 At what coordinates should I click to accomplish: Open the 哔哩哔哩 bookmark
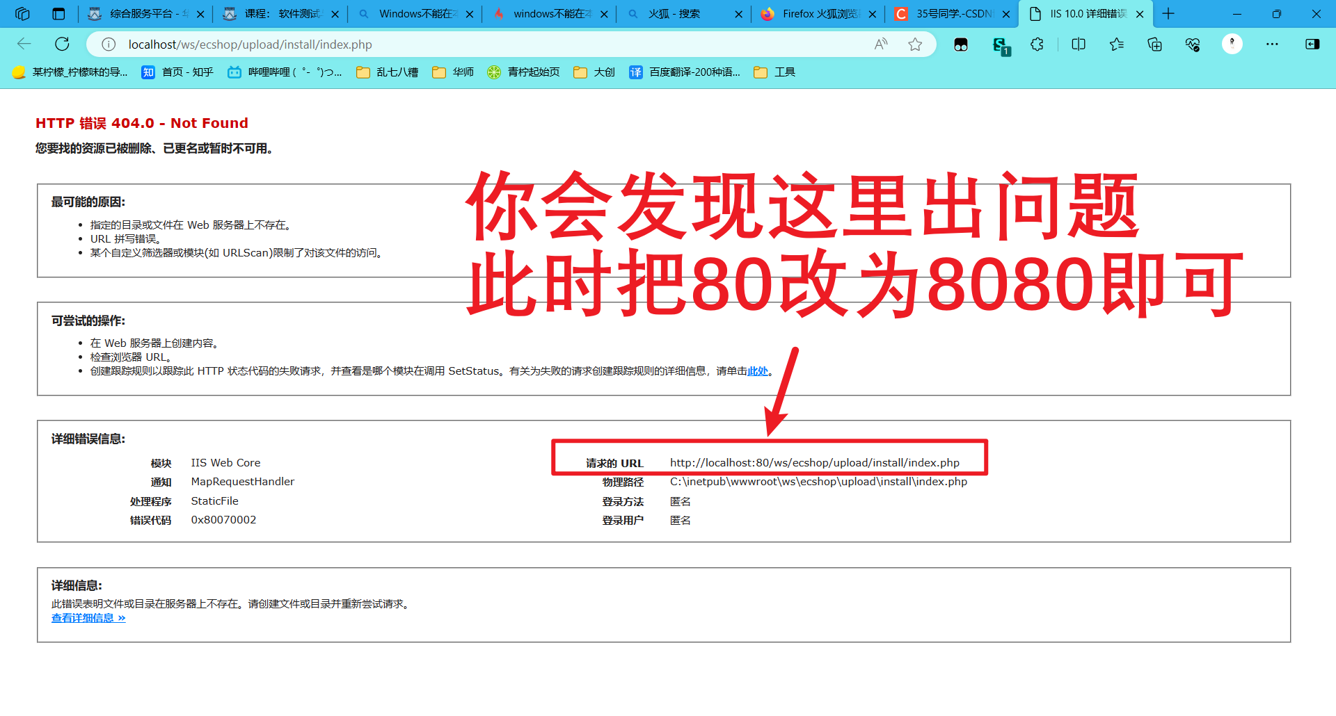[285, 72]
